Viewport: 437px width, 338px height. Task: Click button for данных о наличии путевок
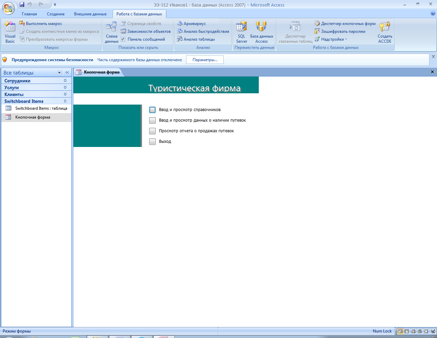153,120
